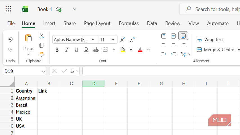Decrease font size
This screenshot has width=240, height=135.
click(x=132, y=40)
